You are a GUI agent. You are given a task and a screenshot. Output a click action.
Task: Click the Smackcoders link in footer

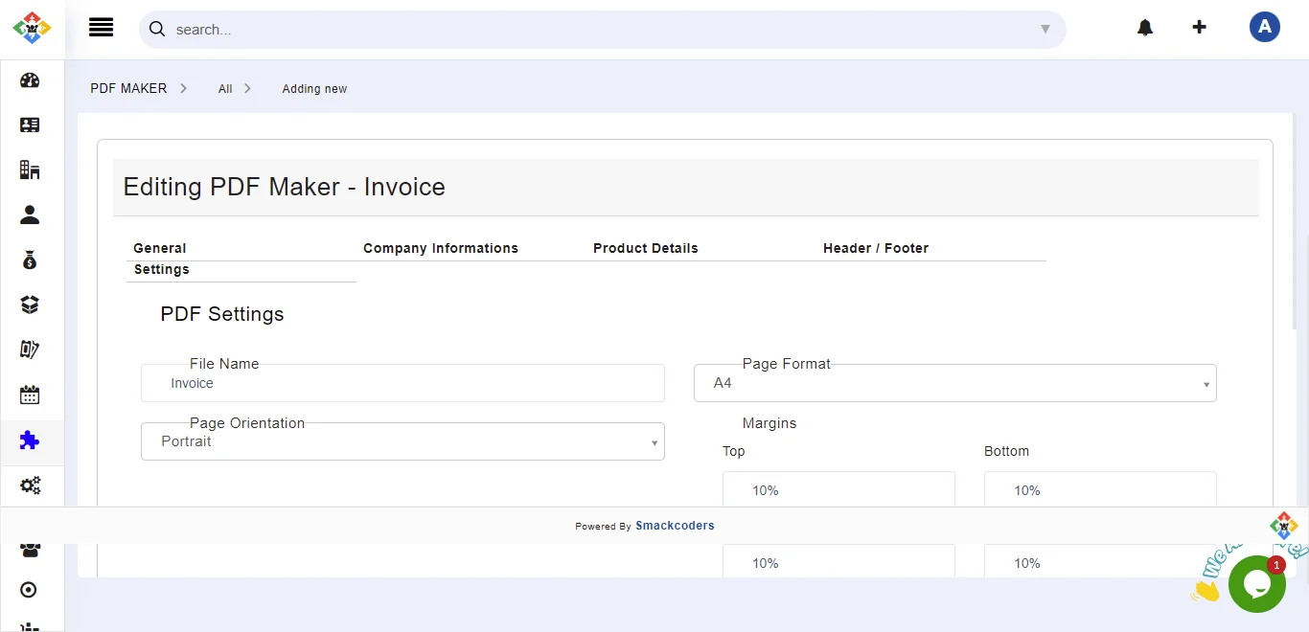coord(675,526)
